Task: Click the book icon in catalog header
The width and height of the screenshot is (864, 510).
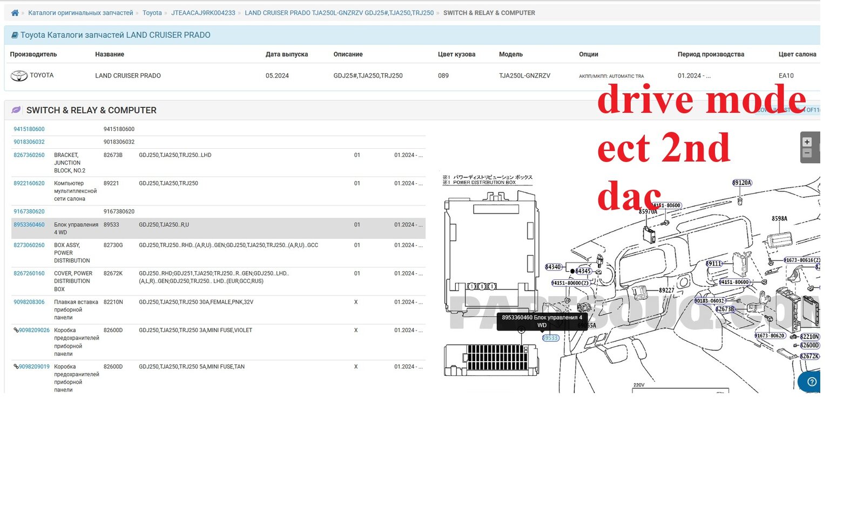Action: coord(15,35)
